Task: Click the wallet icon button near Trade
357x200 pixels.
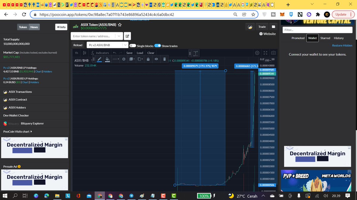Action: pos(273,27)
